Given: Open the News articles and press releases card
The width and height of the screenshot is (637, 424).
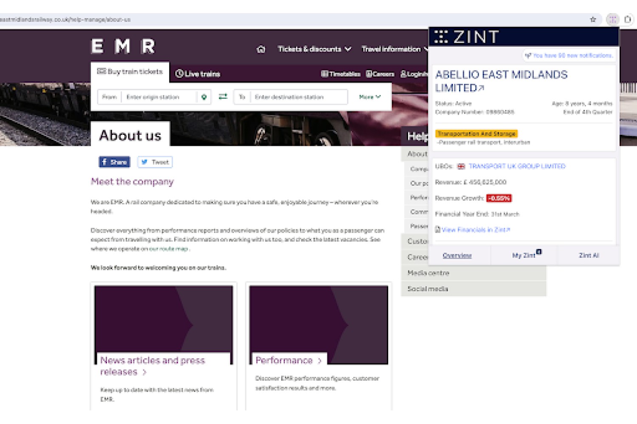Looking at the screenshot, I should coord(163,346).
